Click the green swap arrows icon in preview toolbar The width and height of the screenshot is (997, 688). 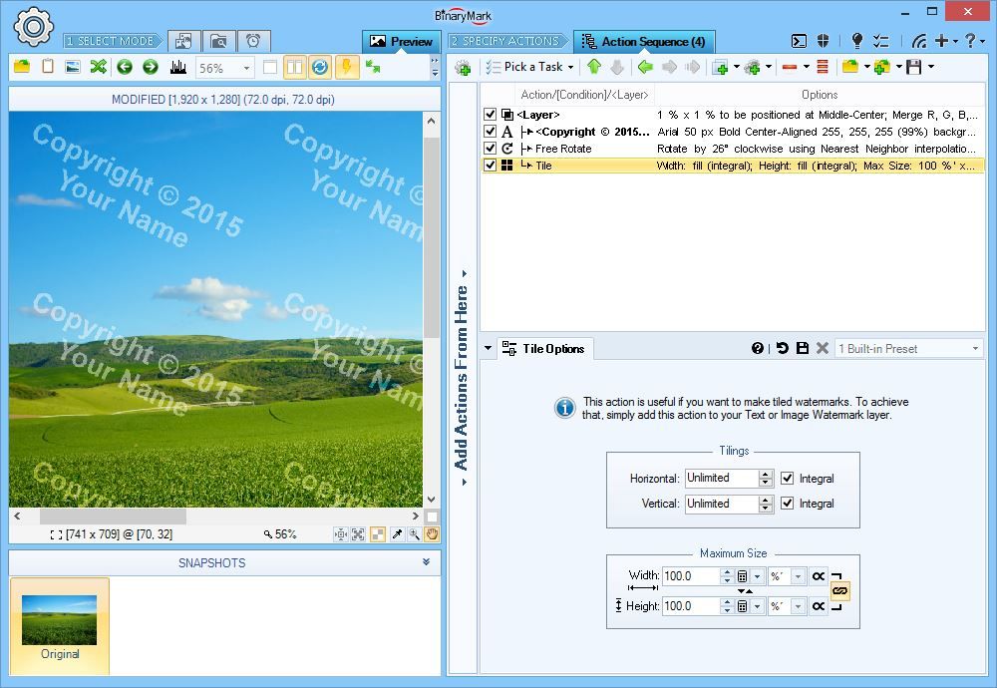click(373, 67)
